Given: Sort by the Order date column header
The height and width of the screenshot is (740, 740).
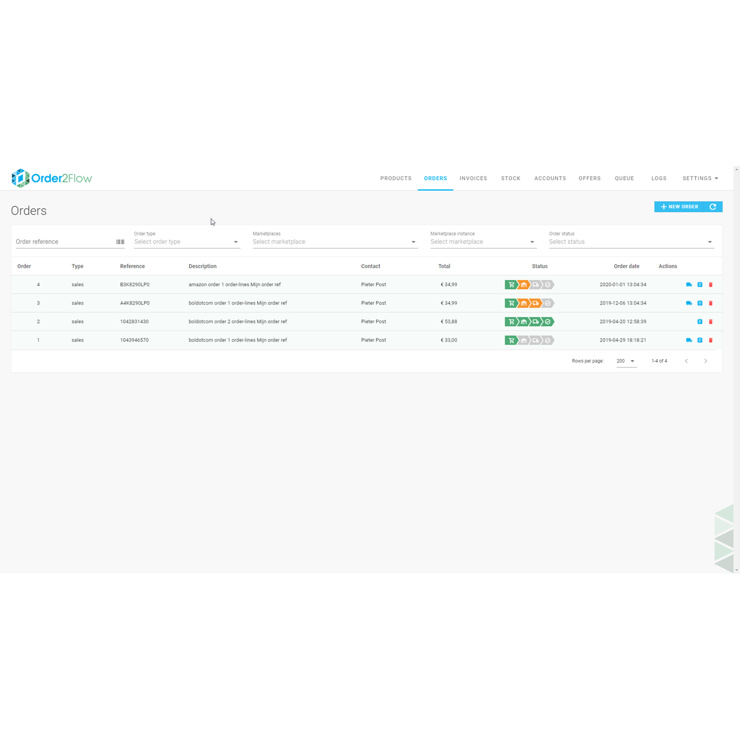Looking at the screenshot, I should (627, 266).
